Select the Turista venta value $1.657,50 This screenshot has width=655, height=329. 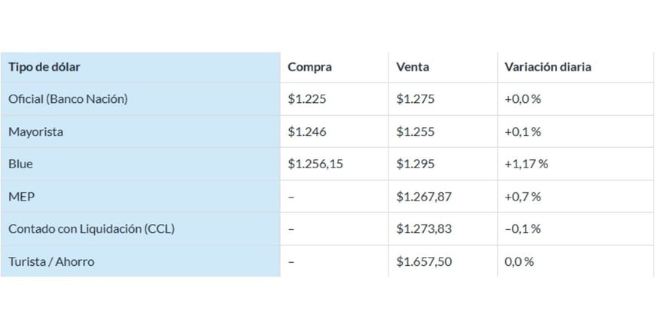click(x=425, y=261)
